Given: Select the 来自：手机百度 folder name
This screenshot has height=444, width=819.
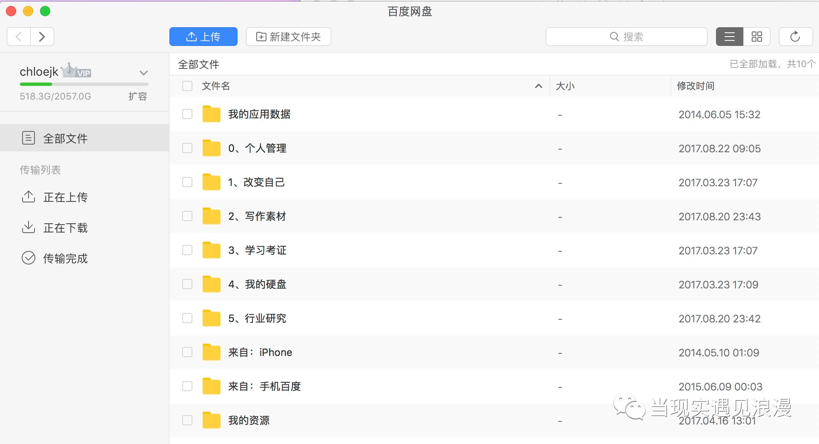Looking at the screenshot, I should point(264,386).
